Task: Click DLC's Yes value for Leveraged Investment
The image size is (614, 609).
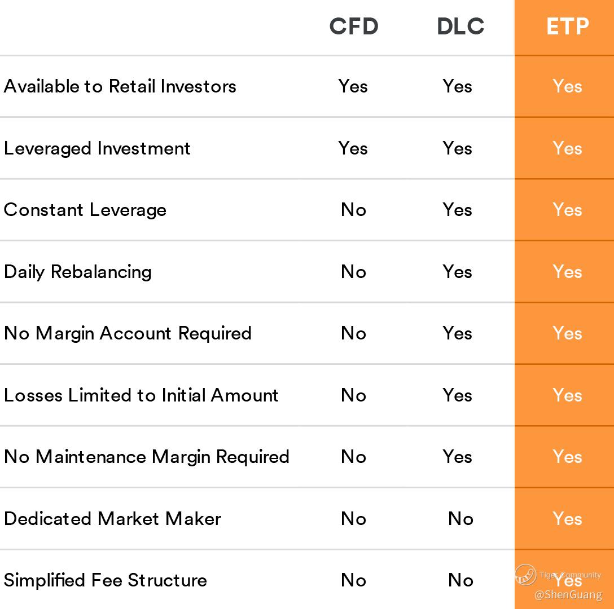Action: pos(457,148)
